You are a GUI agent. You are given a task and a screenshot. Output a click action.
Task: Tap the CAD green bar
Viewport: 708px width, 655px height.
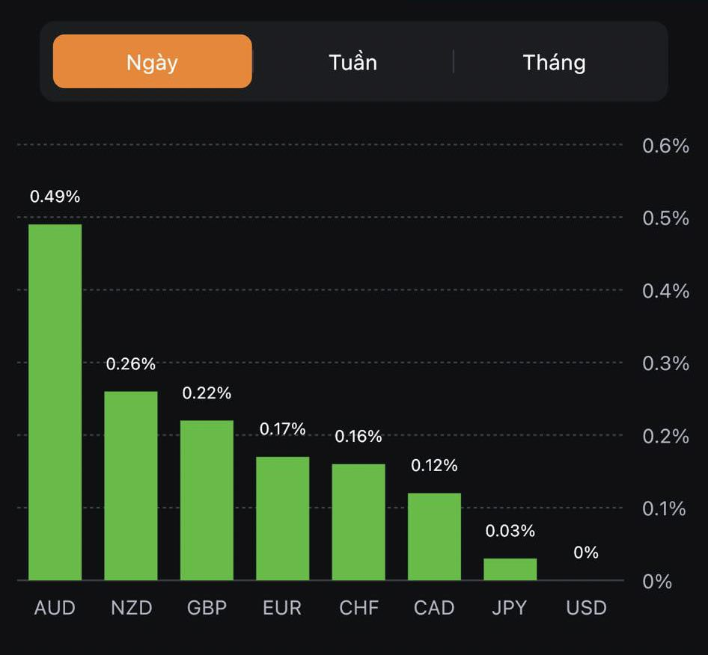[434, 536]
